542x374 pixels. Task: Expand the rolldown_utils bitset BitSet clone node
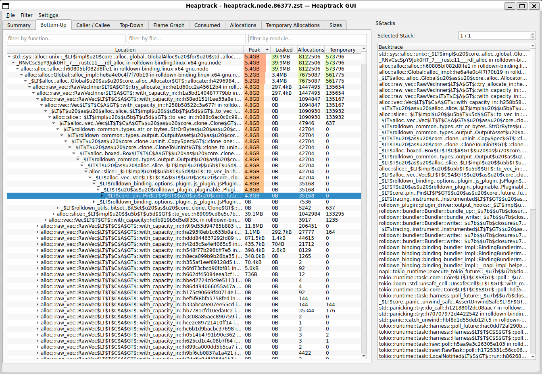[56, 208]
